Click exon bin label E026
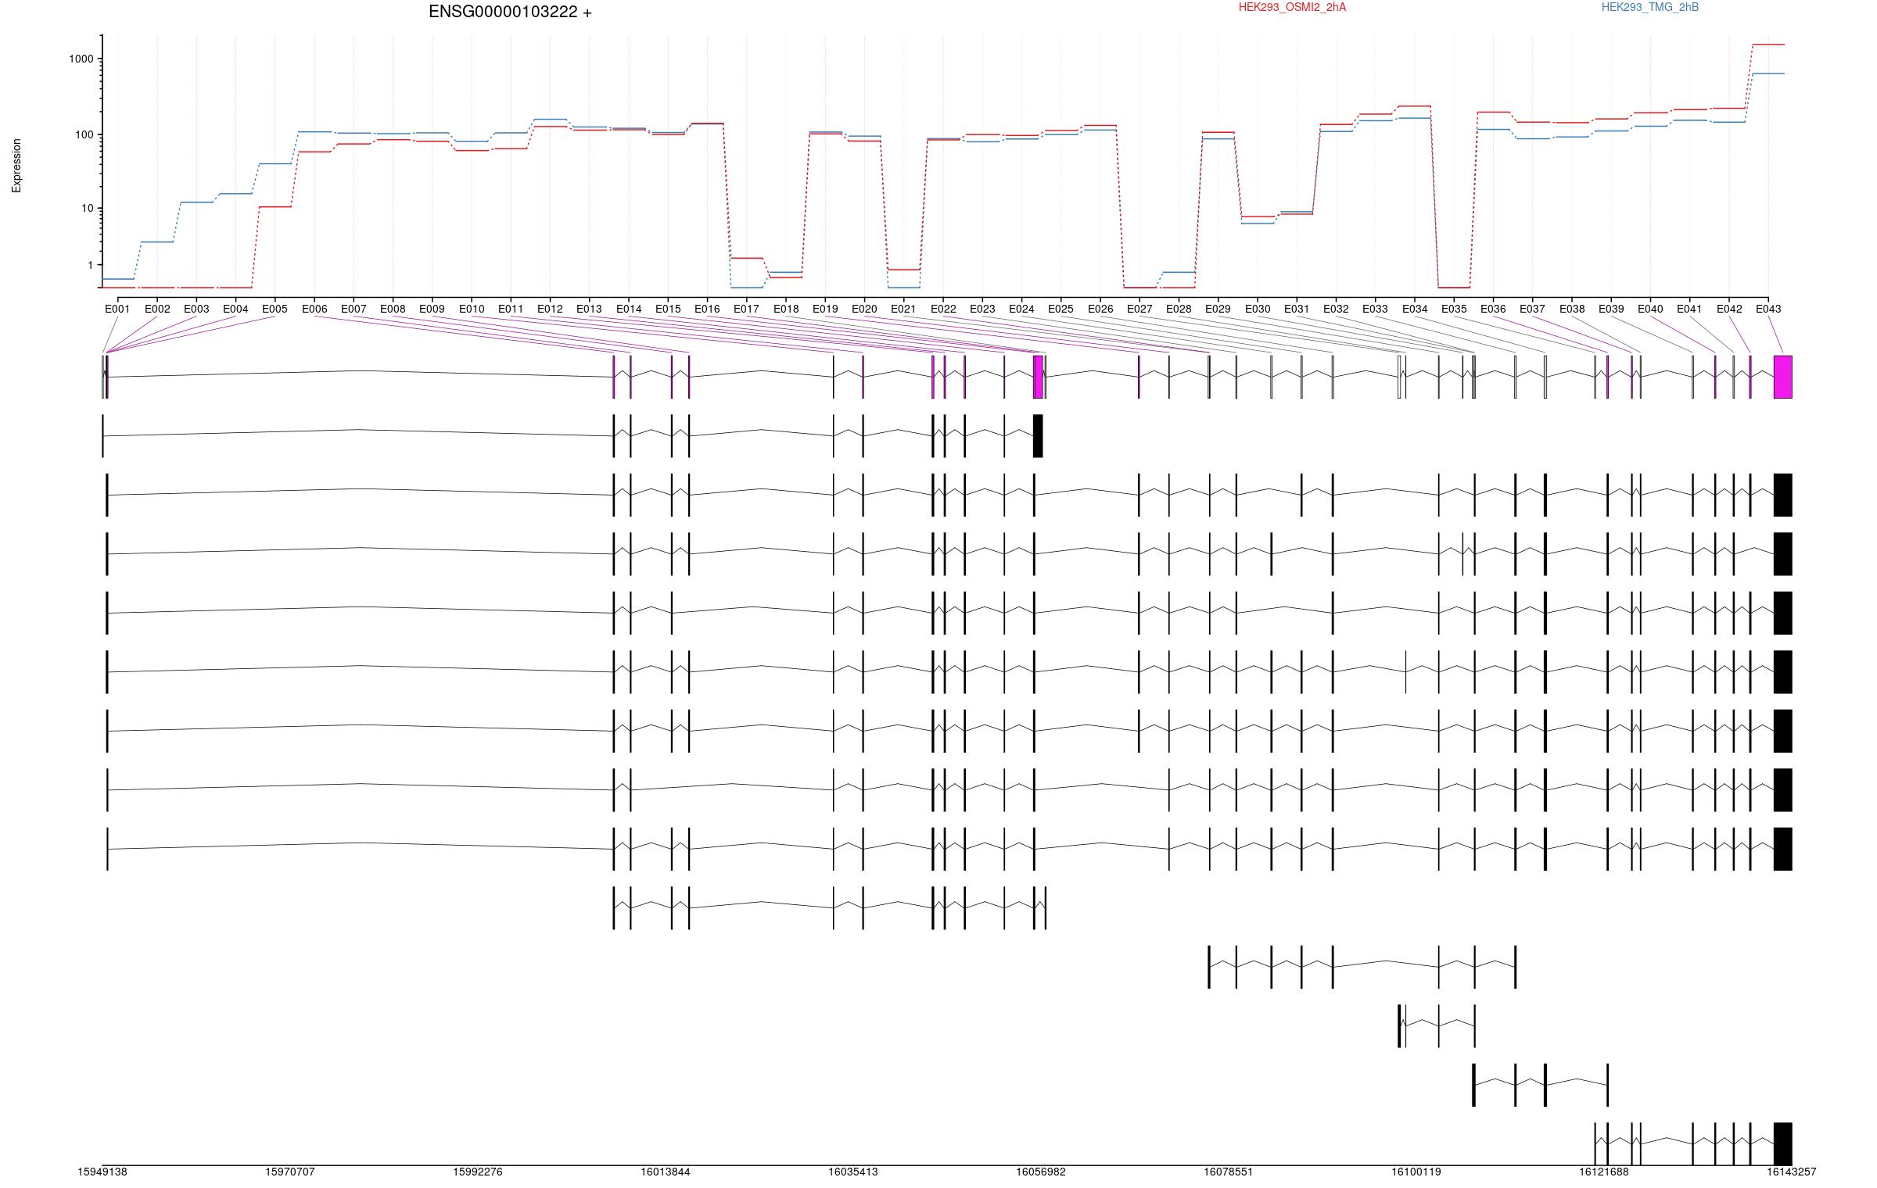 (1100, 309)
